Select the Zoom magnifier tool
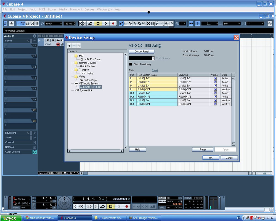This screenshot has width=276, height=221. [x=144, y=23]
